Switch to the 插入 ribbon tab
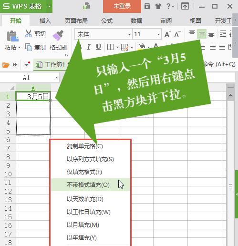The height and width of the screenshot is (246, 238). 45,20
